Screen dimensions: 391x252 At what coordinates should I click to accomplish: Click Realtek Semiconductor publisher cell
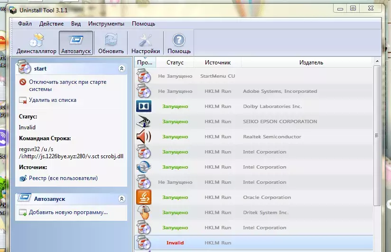[x=272, y=137]
